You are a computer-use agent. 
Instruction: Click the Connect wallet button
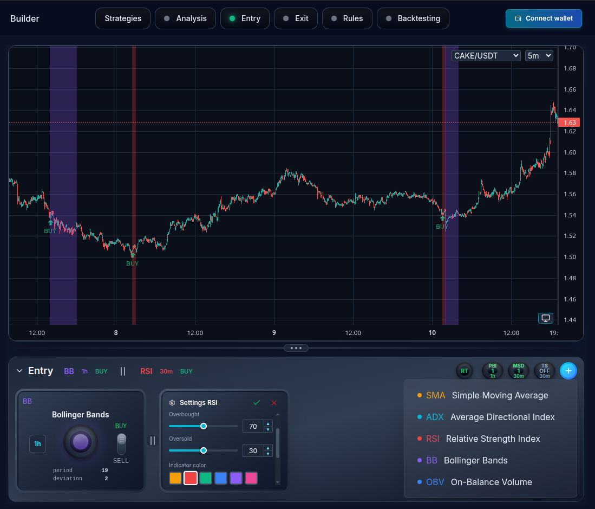544,18
